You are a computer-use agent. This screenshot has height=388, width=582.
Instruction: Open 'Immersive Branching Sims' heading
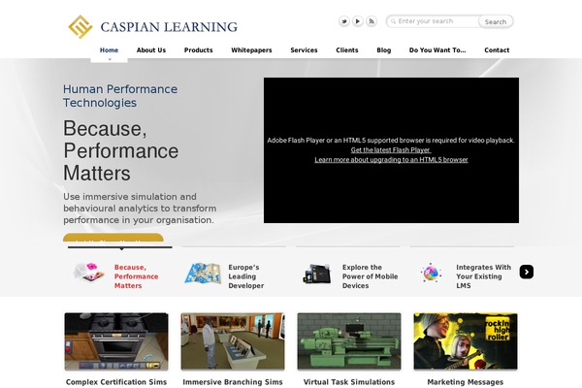point(233,381)
